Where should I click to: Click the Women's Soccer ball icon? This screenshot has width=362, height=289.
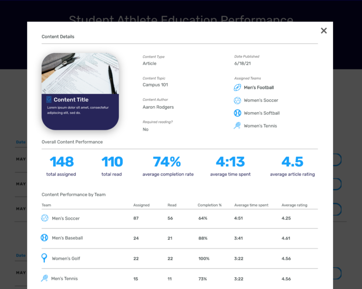[x=237, y=100]
